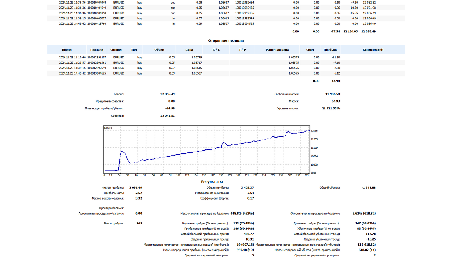Click the Открытые позиции section heading
The width and height of the screenshot is (466, 260).
pos(226,41)
